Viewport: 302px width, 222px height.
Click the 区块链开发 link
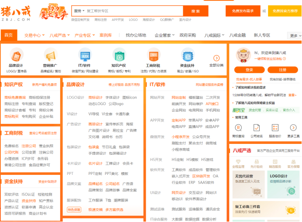201,176
